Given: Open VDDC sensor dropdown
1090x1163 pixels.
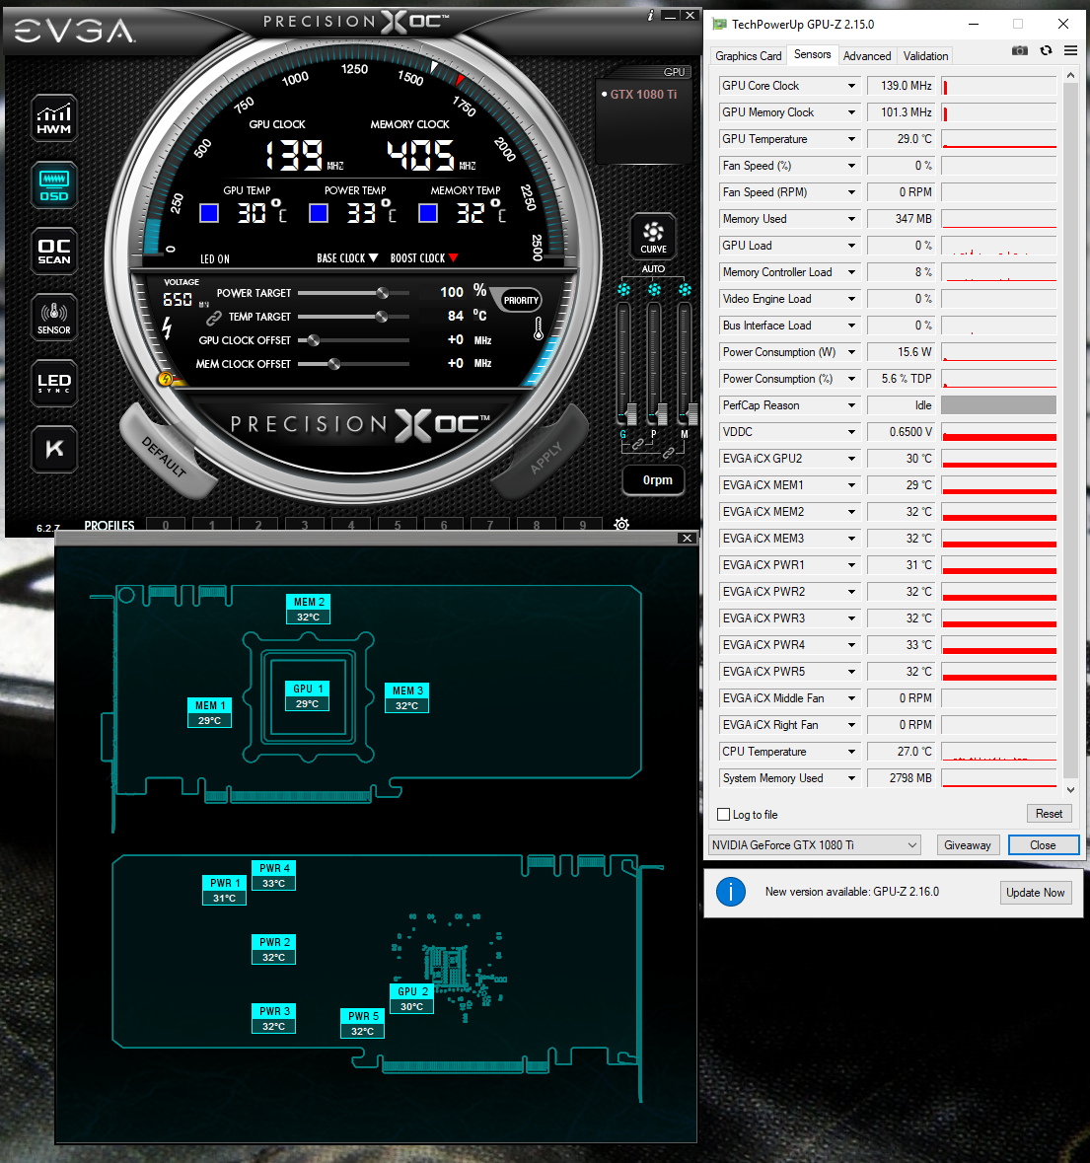Looking at the screenshot, I should (851, 432).
